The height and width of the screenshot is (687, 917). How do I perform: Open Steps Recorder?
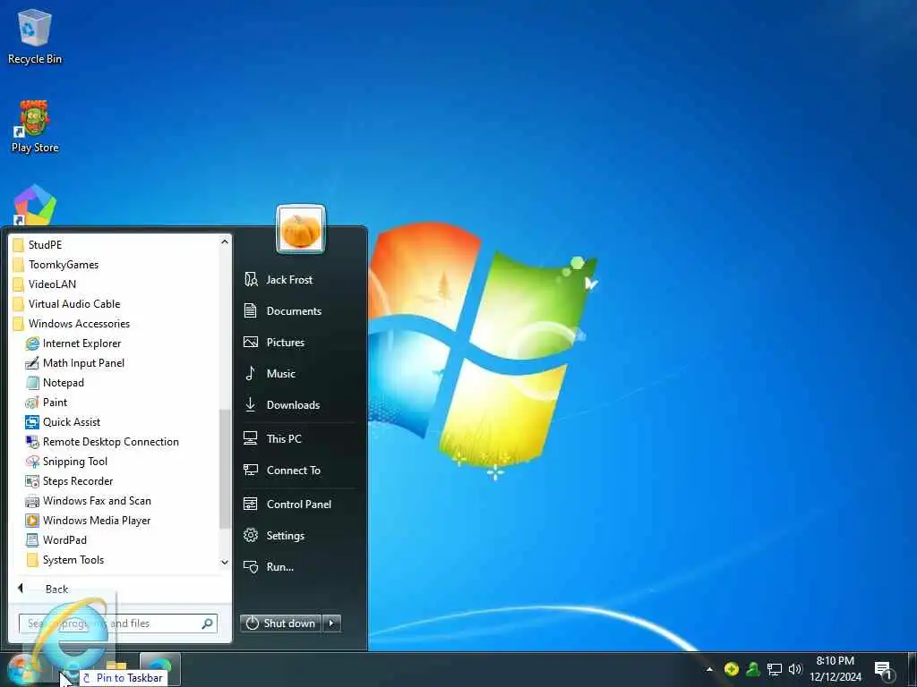coord(69,481)
